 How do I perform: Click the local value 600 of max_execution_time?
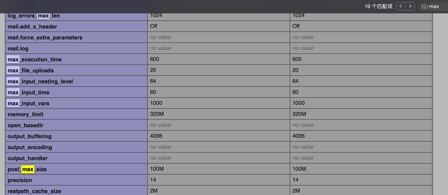154,59
